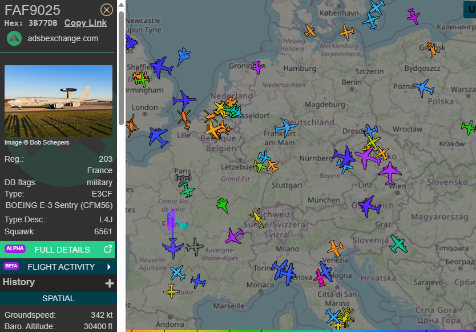Select the purple aircraft near Groningen
Screen dimensions: 476x332
click(x=257, y=67)
